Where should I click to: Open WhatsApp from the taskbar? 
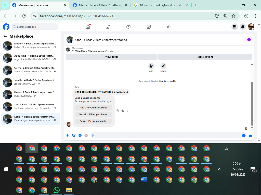57,190
